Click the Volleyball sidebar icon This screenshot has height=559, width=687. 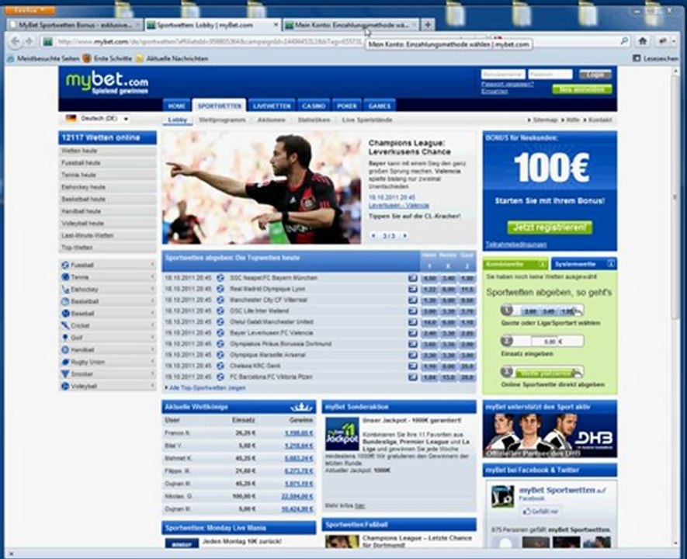coord(65,386)
